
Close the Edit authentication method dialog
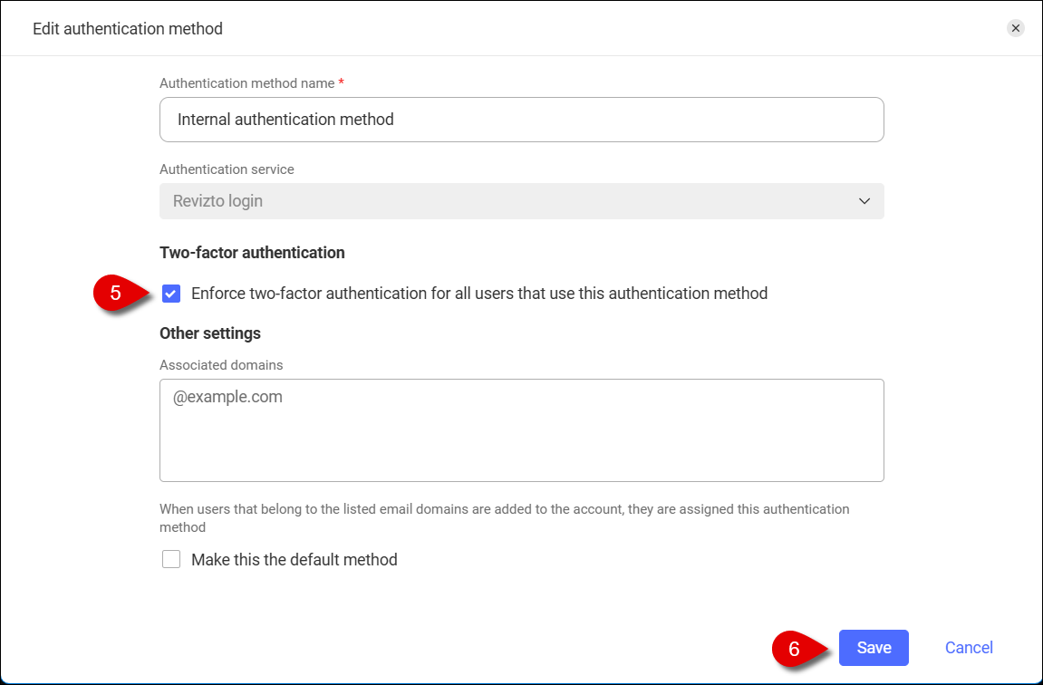coord(1015,28)
